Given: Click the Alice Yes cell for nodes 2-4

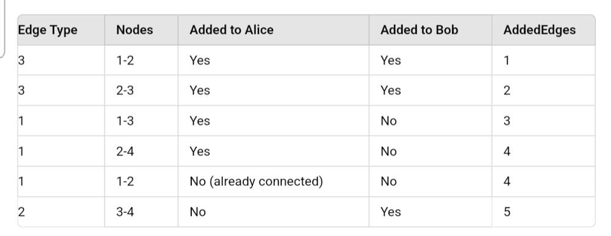Looking at the screenshot, I should coord(273,151).
